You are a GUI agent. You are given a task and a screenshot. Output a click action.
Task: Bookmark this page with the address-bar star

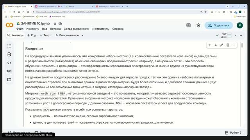(206, 12)
